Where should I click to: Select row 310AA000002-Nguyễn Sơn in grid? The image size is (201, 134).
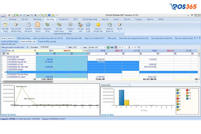[17, 62]
